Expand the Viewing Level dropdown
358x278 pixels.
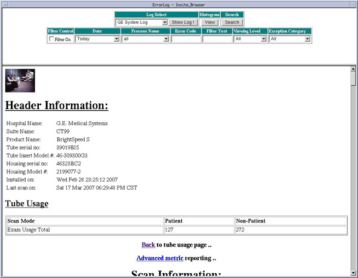250,39
